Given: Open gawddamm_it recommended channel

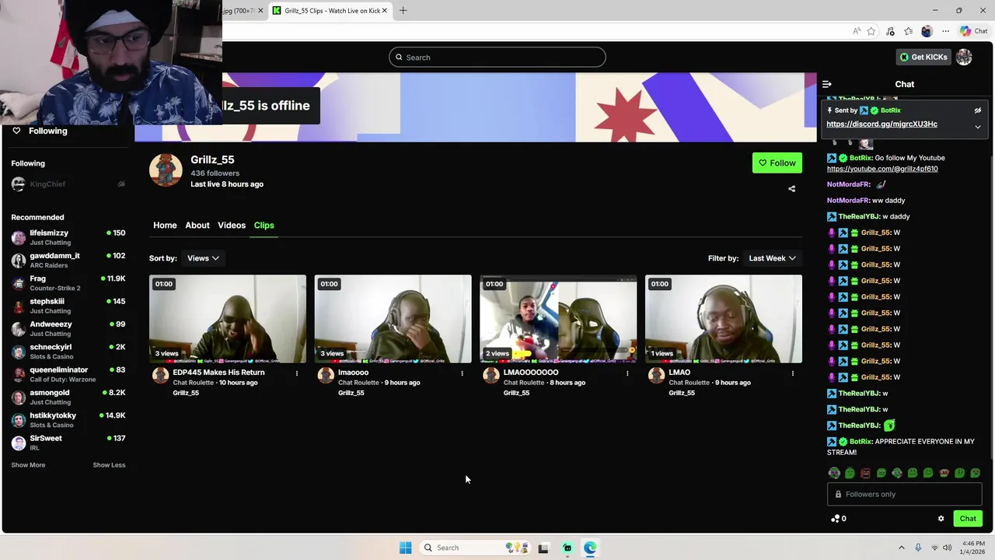Looking at the screenshot, I should pyautogui.click(x=68, y=261).
